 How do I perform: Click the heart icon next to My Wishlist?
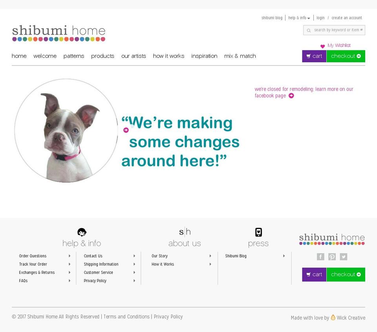pos(322,46)
